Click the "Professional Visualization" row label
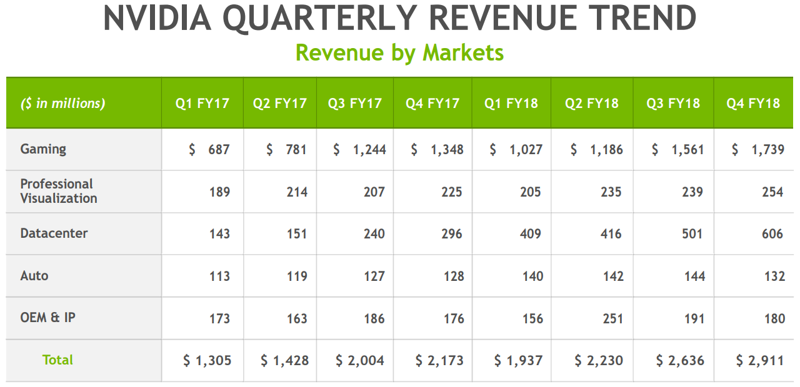This screenshot has width=800, height=387. point(59,191)
